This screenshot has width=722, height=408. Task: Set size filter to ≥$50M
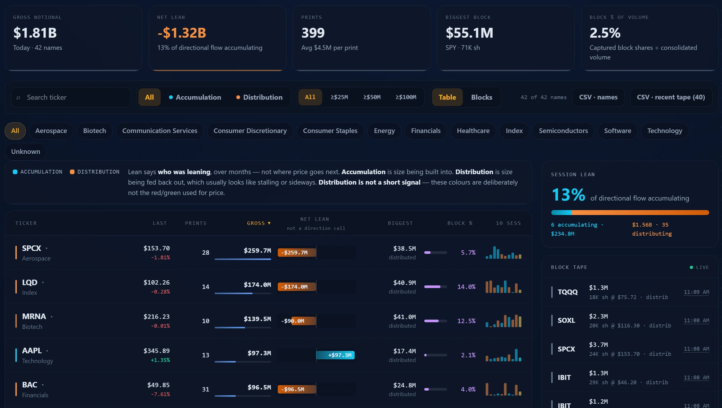(x=372, y=97)
